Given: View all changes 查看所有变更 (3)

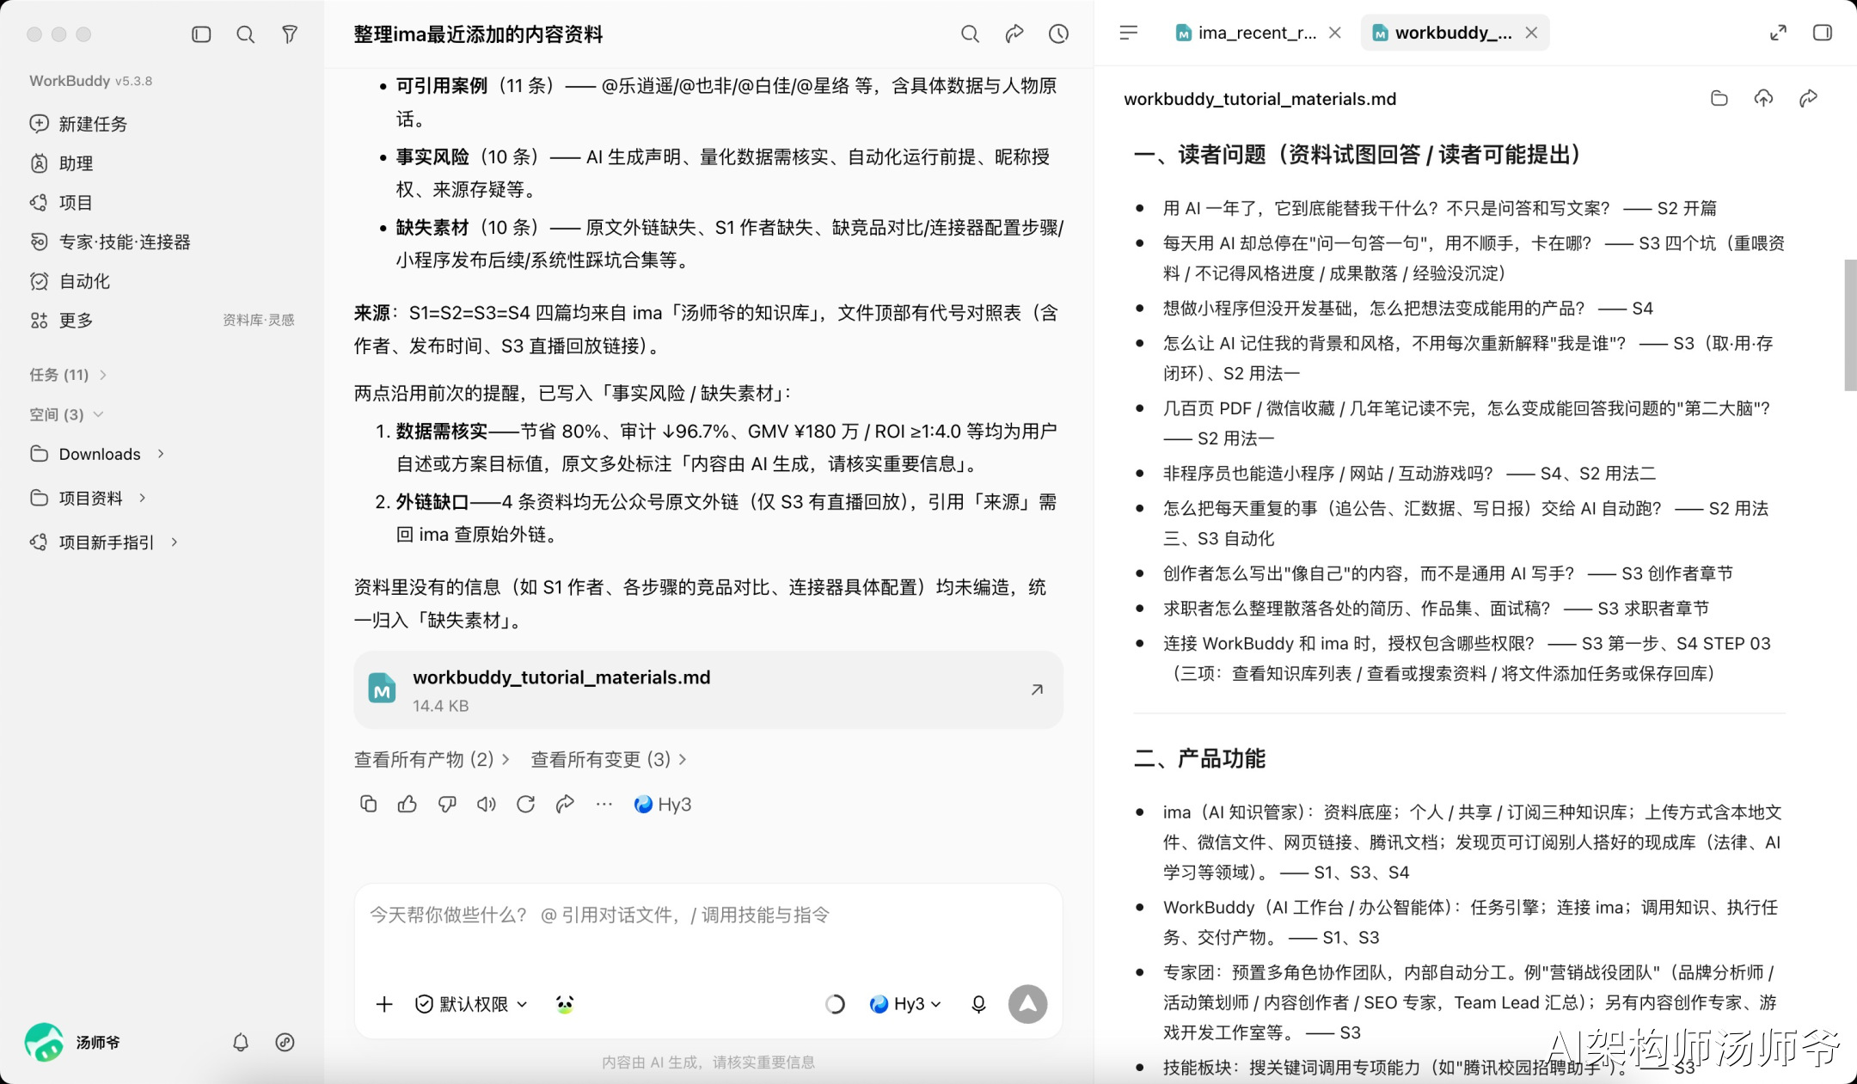Looking at the screenshot, I should click(x=609, y=759).
